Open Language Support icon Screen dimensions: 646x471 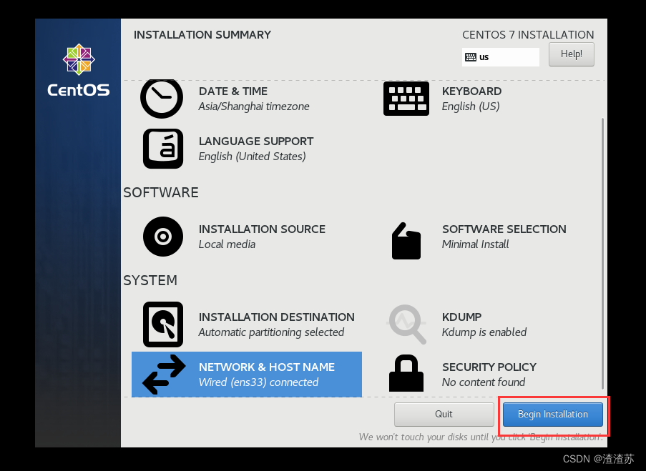(163, 149)
